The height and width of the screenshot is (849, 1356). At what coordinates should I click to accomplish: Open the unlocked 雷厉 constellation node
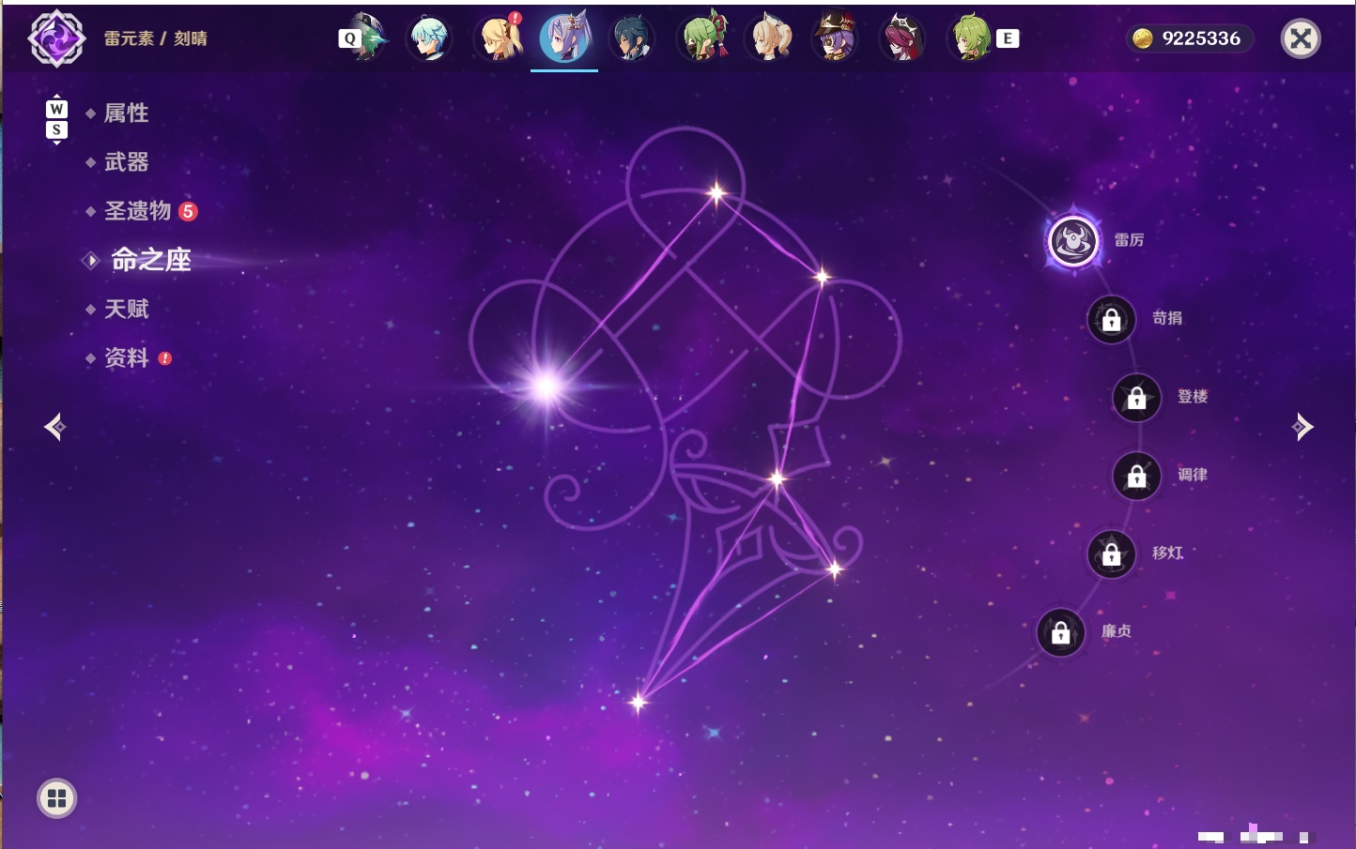coord(1073,241)
